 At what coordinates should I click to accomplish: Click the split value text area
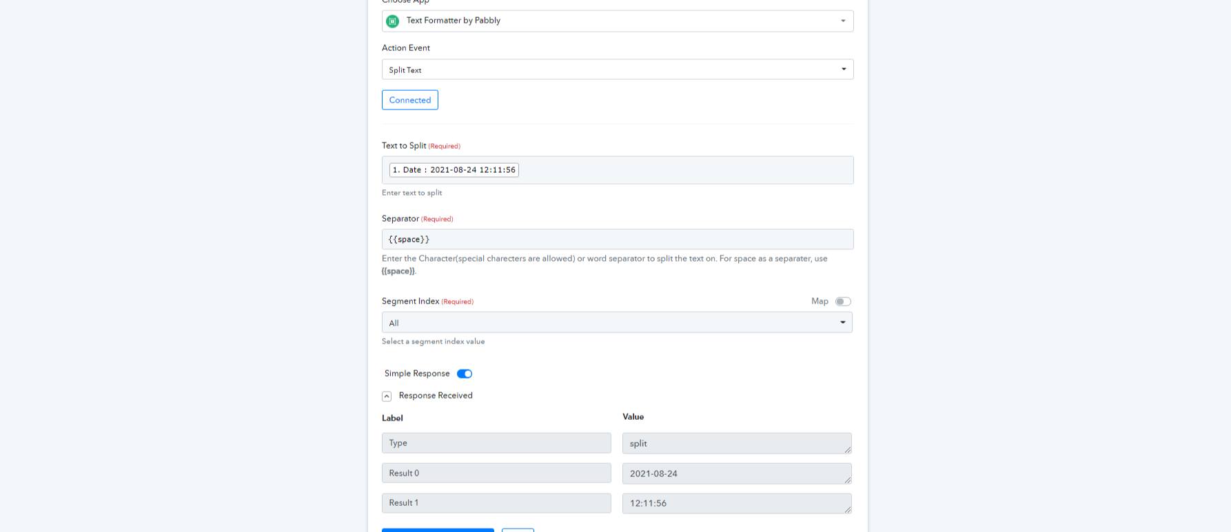coord(737,443)
